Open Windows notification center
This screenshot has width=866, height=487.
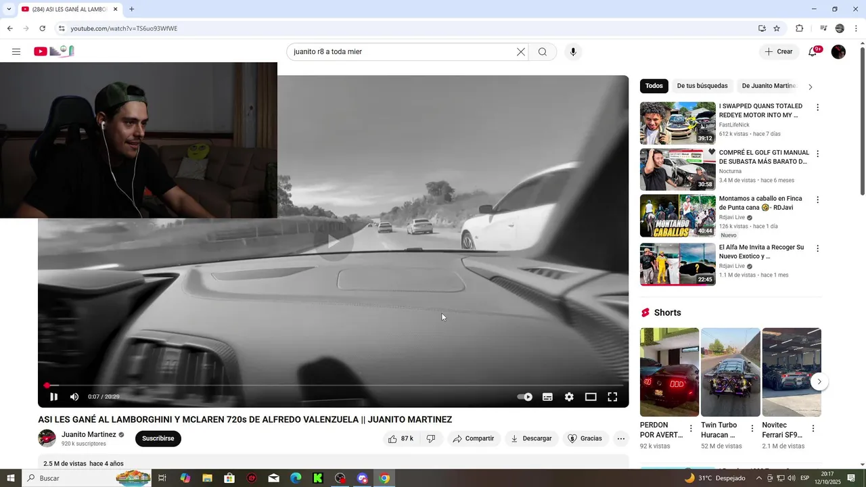[852, 478]
